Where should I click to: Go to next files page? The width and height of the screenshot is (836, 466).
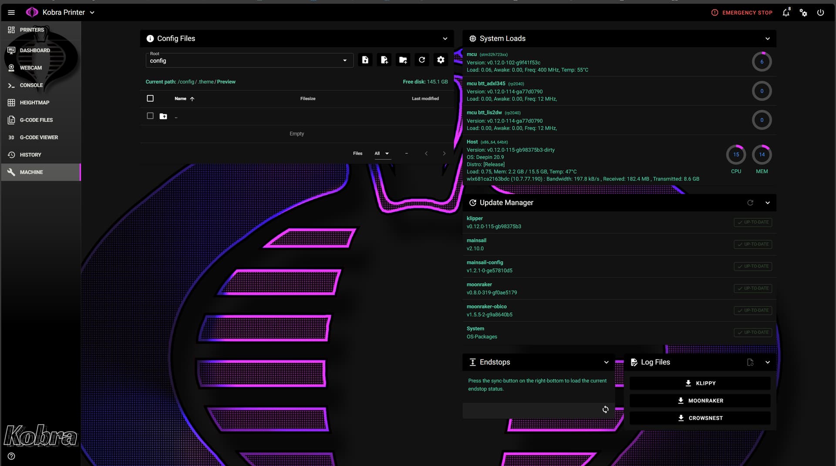tap(444, 153)
